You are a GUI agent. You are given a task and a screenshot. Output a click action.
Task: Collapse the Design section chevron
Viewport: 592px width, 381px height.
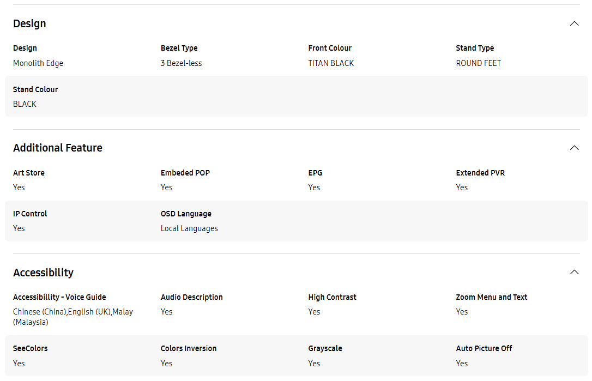click(574, 24)
